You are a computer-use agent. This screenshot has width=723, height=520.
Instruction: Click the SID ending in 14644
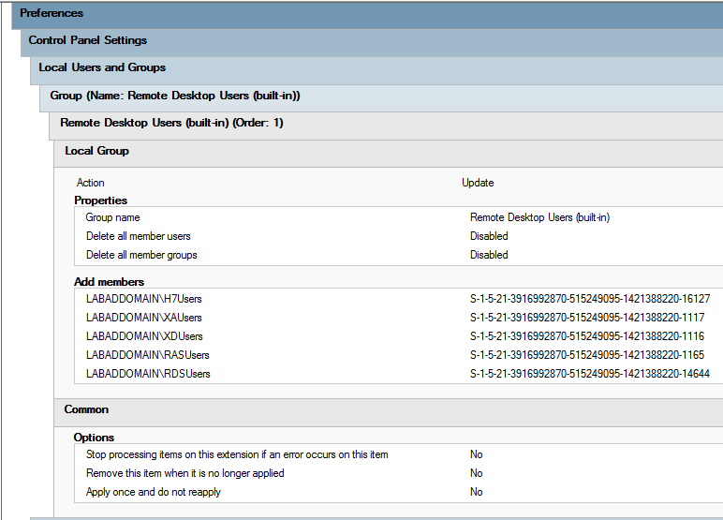(589, 374)
